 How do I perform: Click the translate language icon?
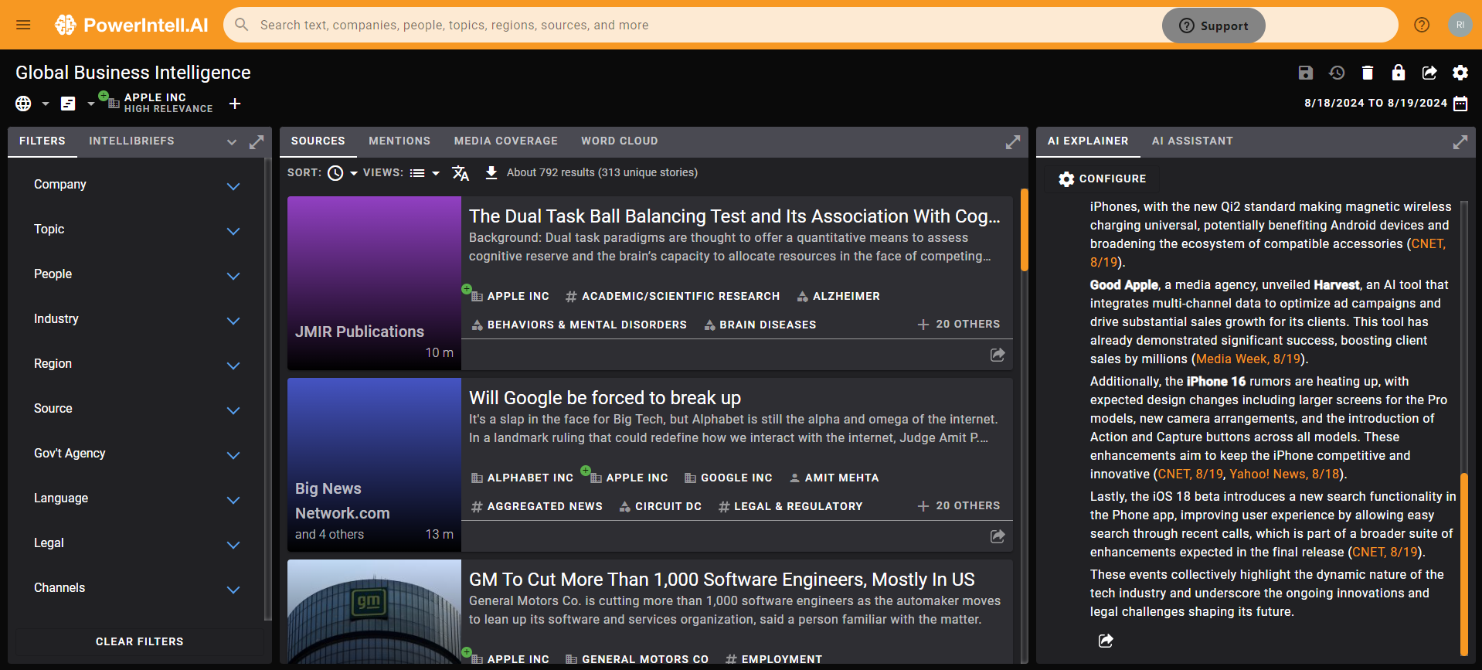(x=461, y=173)
